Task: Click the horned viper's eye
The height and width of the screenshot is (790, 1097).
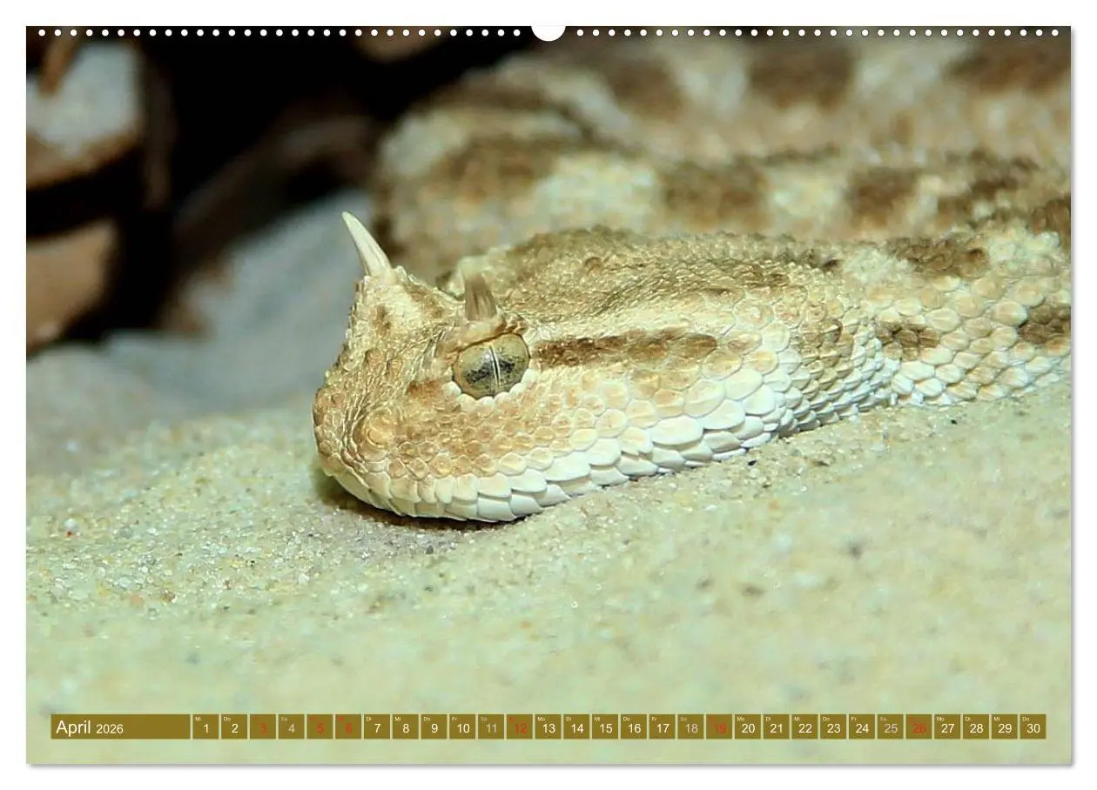Action: pos(490,365)
